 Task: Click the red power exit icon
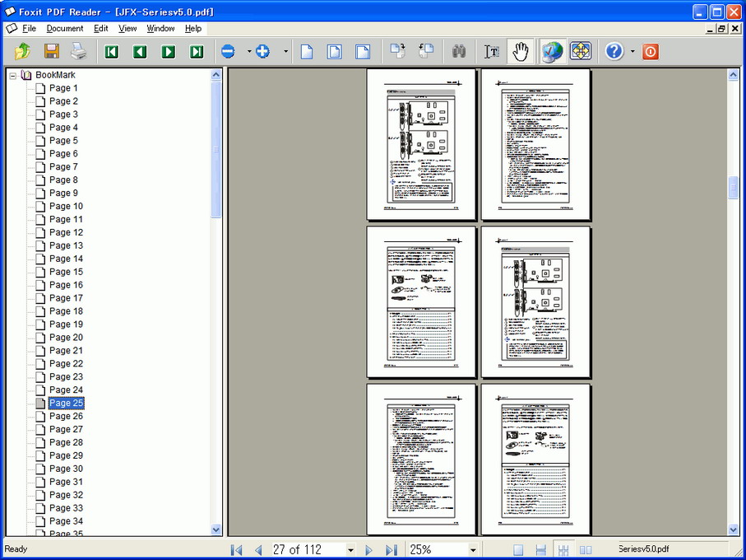point(651,51)
